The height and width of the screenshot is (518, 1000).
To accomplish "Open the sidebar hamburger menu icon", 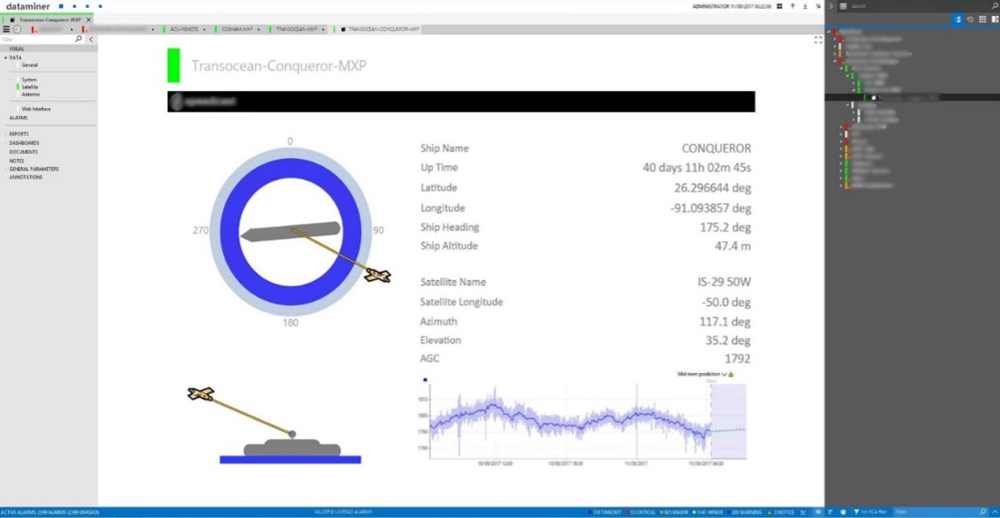I will [843, 5].
